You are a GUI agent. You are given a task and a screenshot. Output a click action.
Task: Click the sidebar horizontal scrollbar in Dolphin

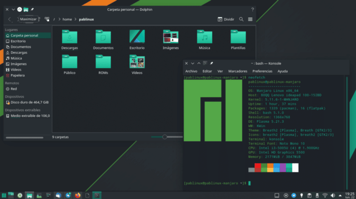point(24,138)
